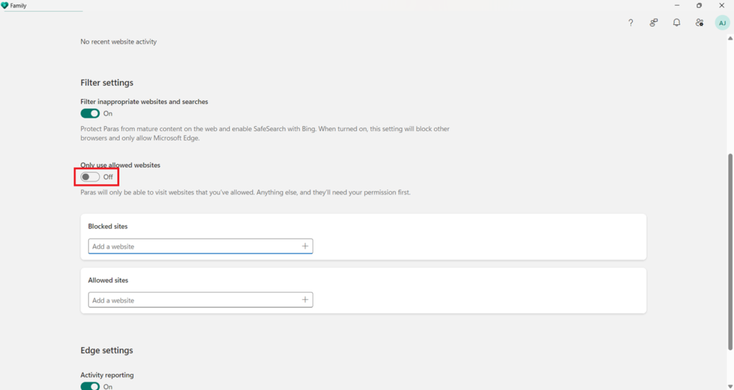This screenshot has height=390, width=734.
Task: Open the feedback person-with-speech-bubble icon
Action: [654, 22]
